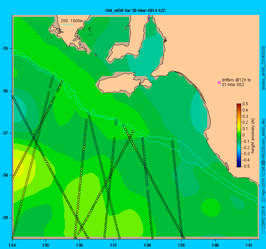Click the colorbar tick label "-0.3"
This screenshot has height=249, width=266.
[x=246, y=154]
